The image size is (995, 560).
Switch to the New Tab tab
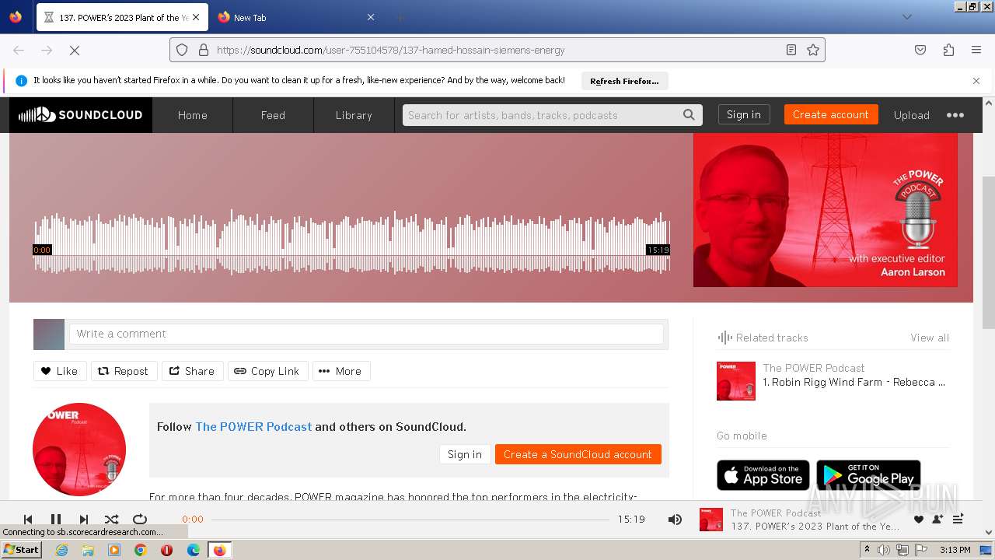[x=295, y=17]
